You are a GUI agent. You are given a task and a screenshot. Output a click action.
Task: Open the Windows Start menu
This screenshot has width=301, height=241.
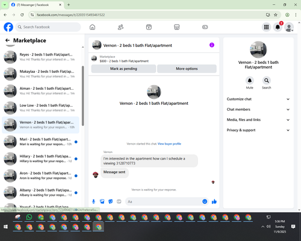pyautogui.click(x=5, y=227)
